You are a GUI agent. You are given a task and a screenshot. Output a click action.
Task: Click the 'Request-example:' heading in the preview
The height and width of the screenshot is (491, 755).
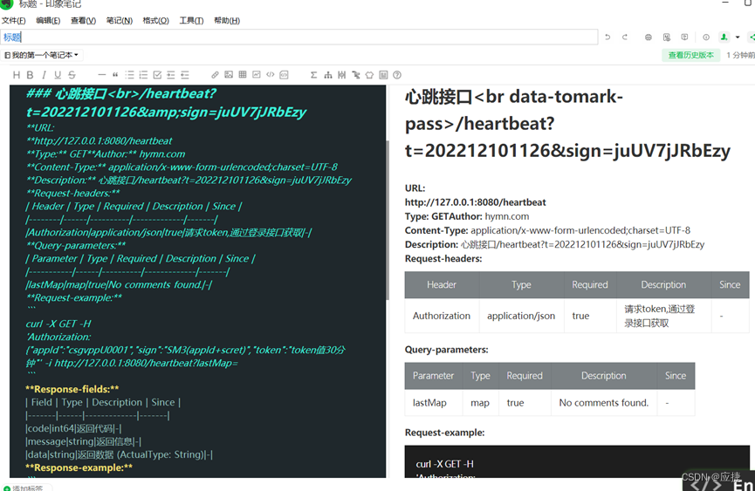tap(444, 433)
